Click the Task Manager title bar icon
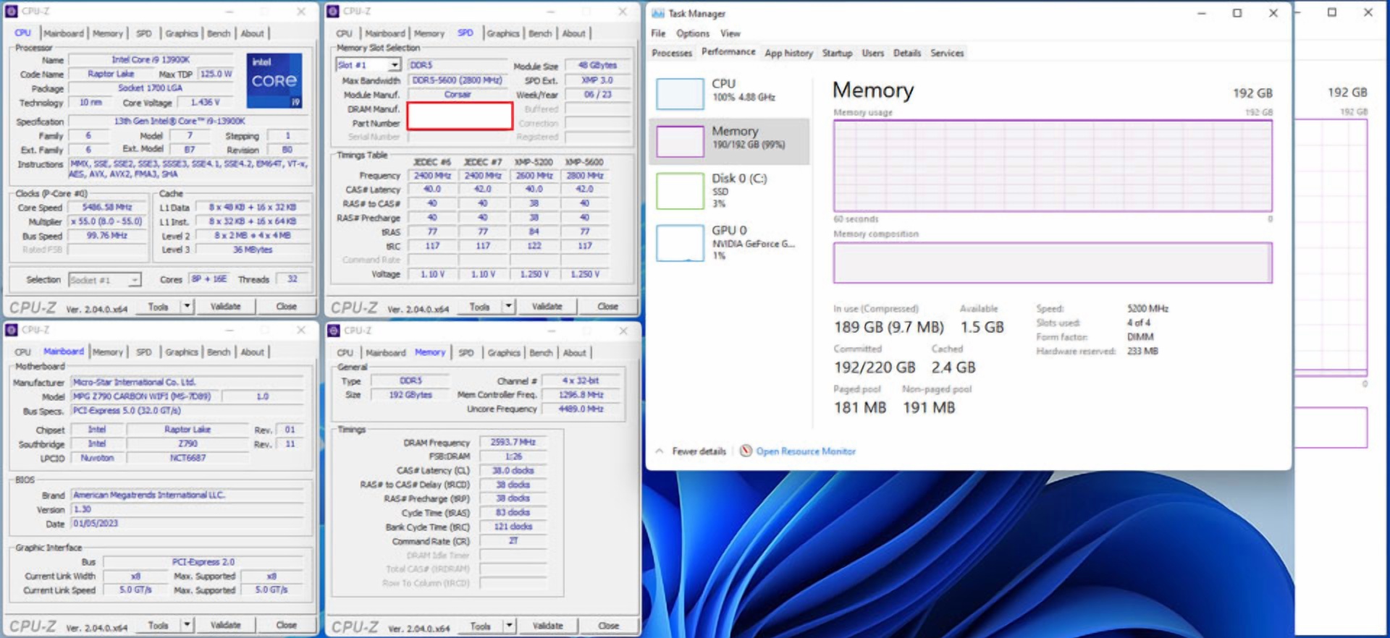The image size is (1390, 638). click(658, 13)
